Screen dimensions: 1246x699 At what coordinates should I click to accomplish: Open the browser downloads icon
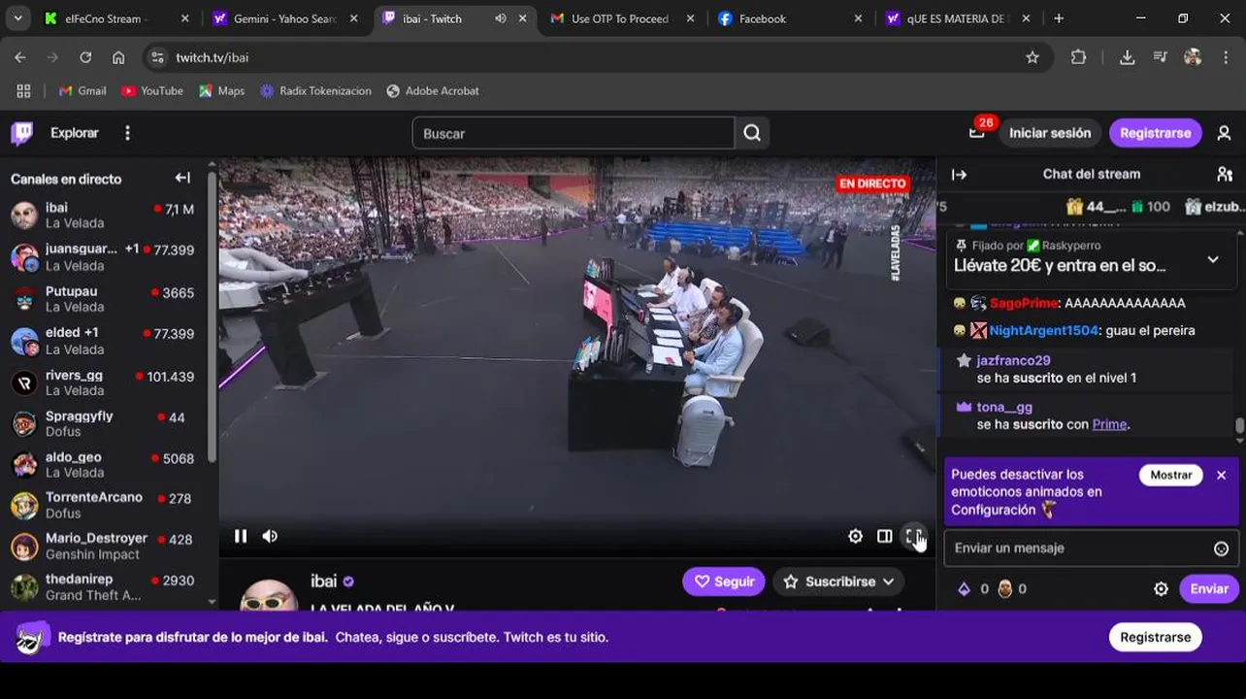(x=1127, y=57)
